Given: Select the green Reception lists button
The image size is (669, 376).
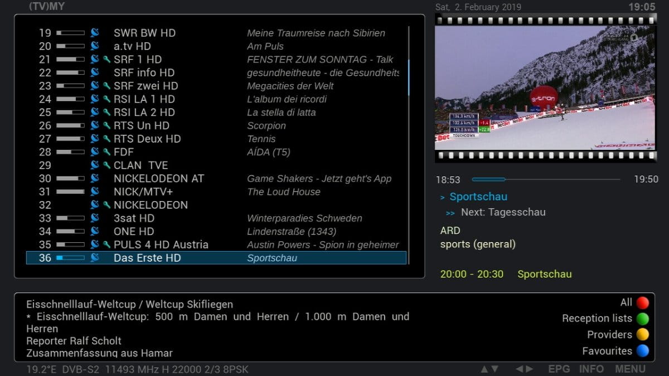Looking at the screenshot, I should [x=643, y=319].
